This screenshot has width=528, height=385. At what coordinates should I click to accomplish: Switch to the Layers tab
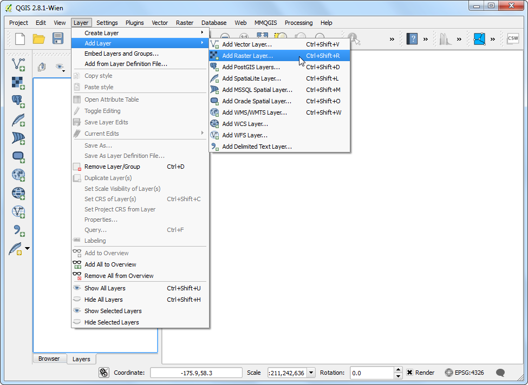click(x=81, y=359)
